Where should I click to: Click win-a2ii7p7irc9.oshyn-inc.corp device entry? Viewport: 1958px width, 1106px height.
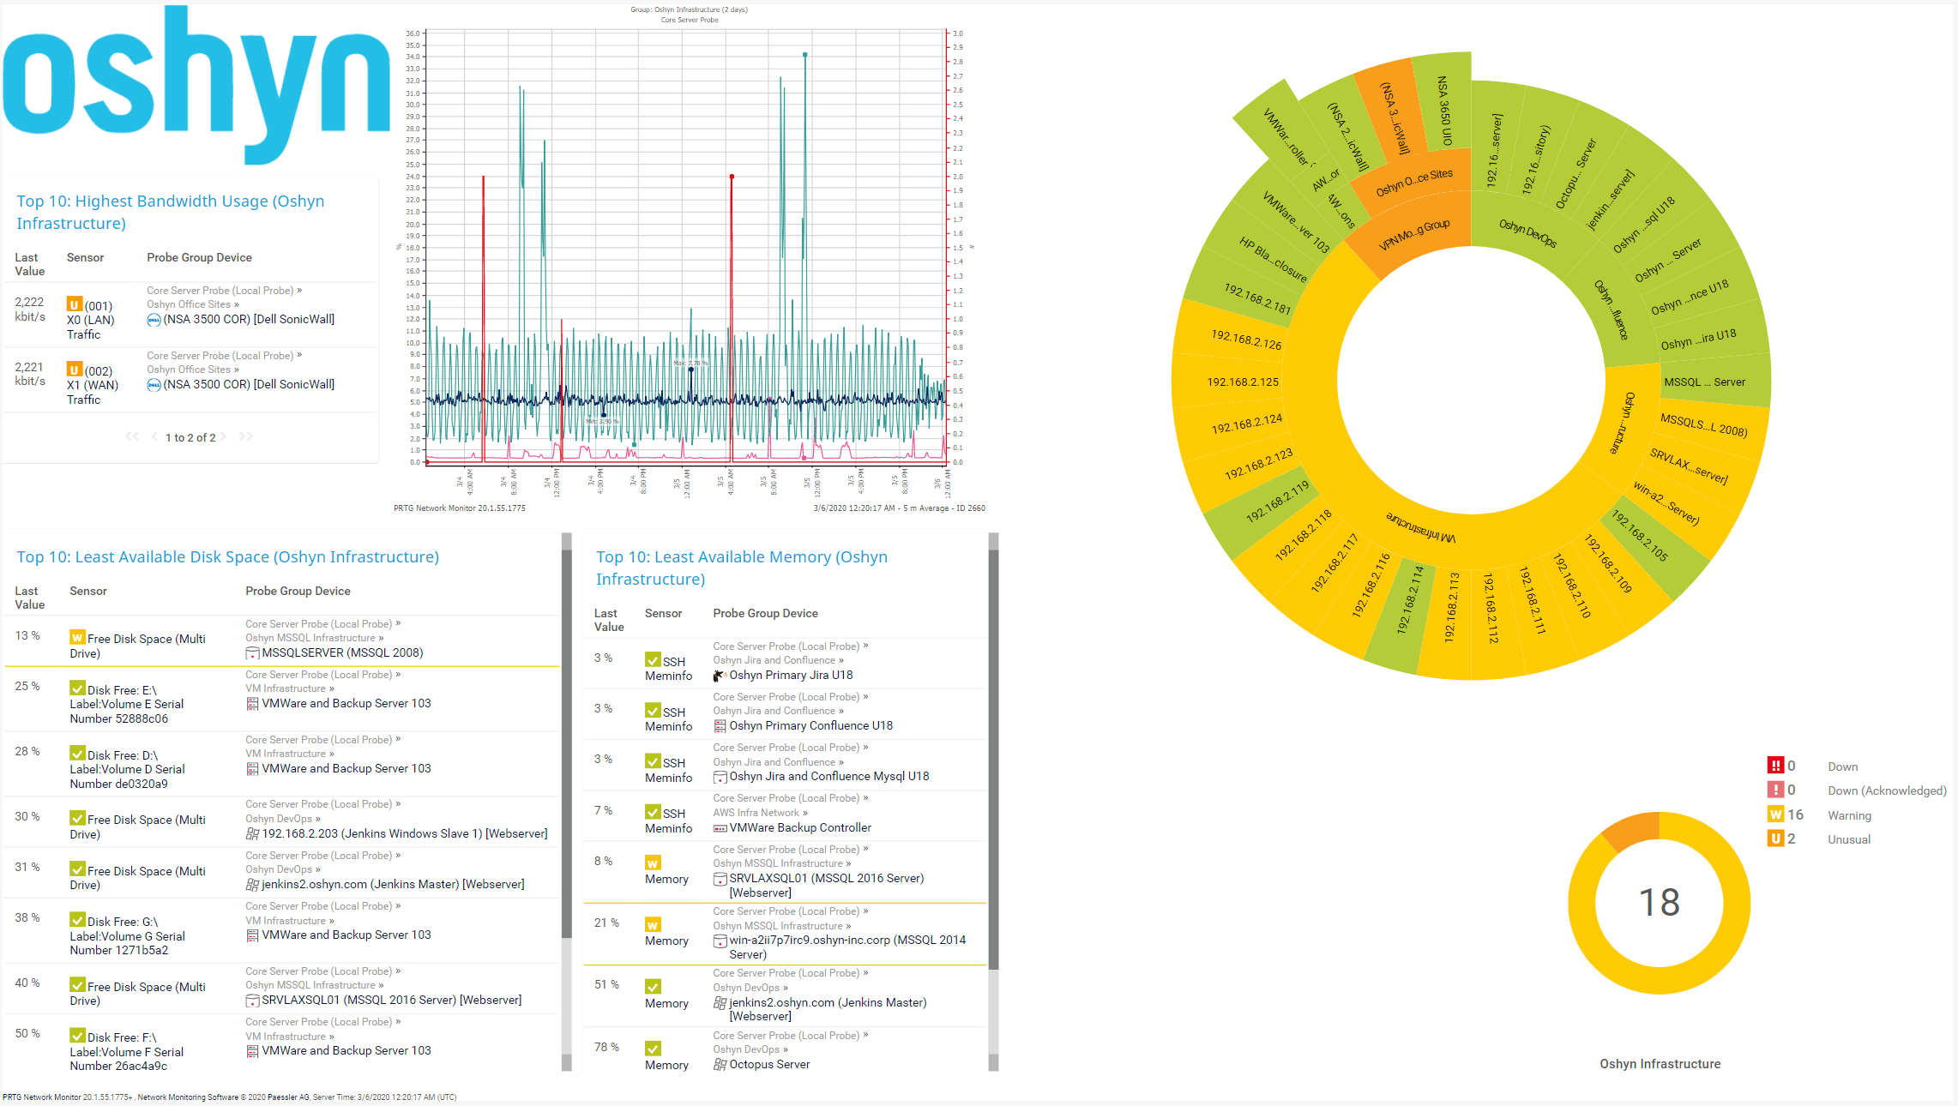pyautogui.click(x=847, y=947)
